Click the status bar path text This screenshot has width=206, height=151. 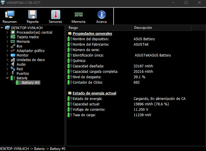33,149
